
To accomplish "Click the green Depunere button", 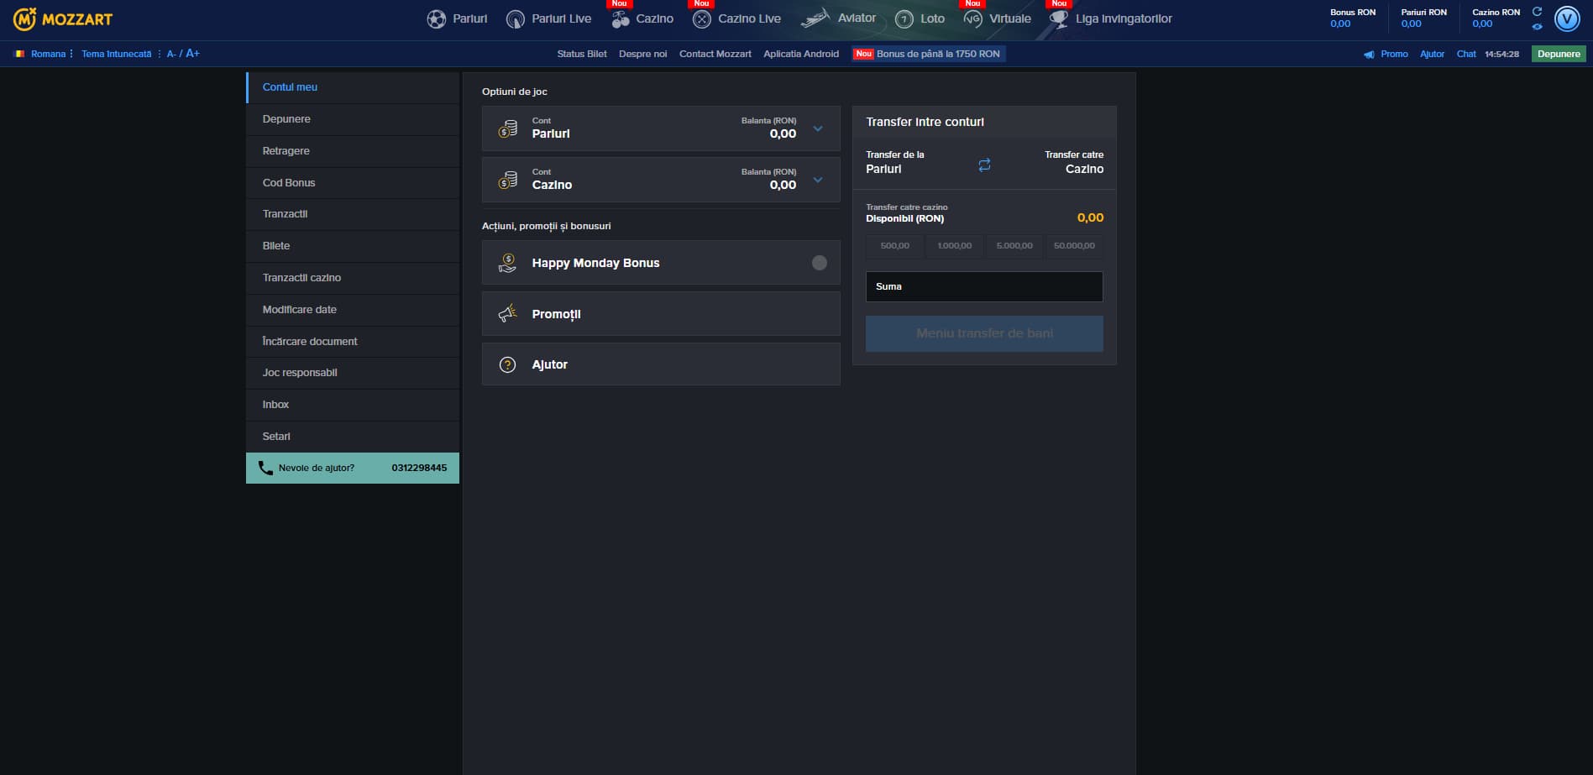I will pyautogui.click(x=1559, y=54).
